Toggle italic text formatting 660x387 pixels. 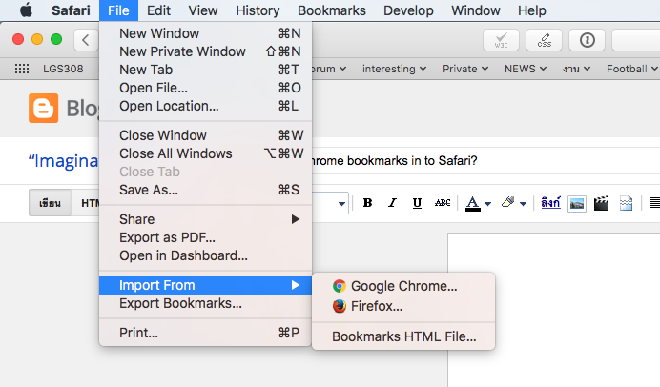click(392, 203)
